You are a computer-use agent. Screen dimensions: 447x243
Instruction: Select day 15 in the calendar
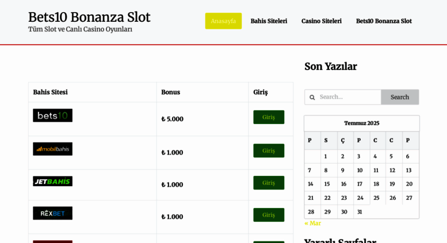(327, 184)
